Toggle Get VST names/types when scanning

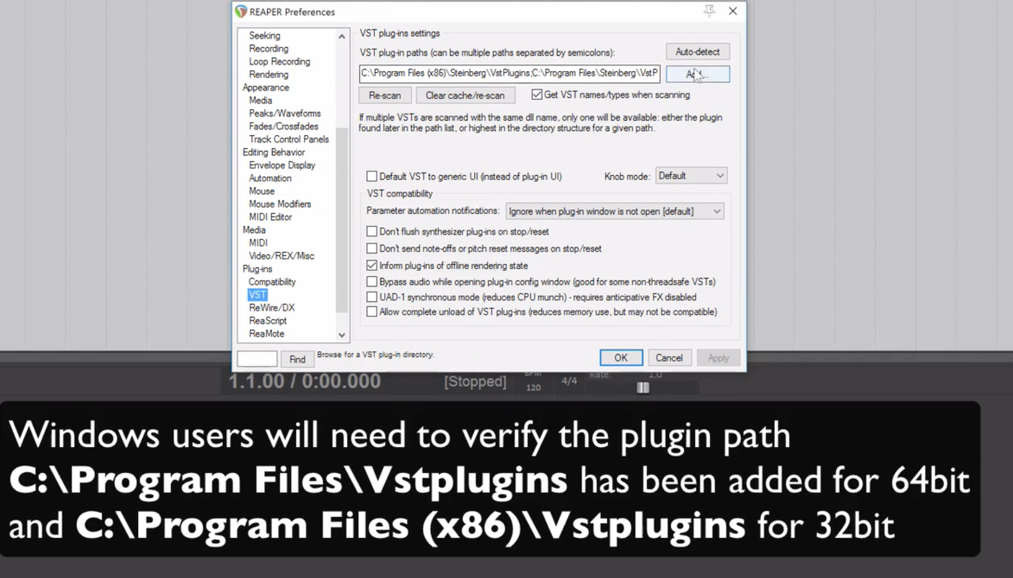click(537, 95)
